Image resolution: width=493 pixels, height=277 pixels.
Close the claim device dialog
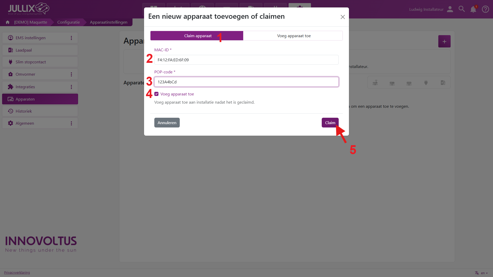[x=343, y=17]
